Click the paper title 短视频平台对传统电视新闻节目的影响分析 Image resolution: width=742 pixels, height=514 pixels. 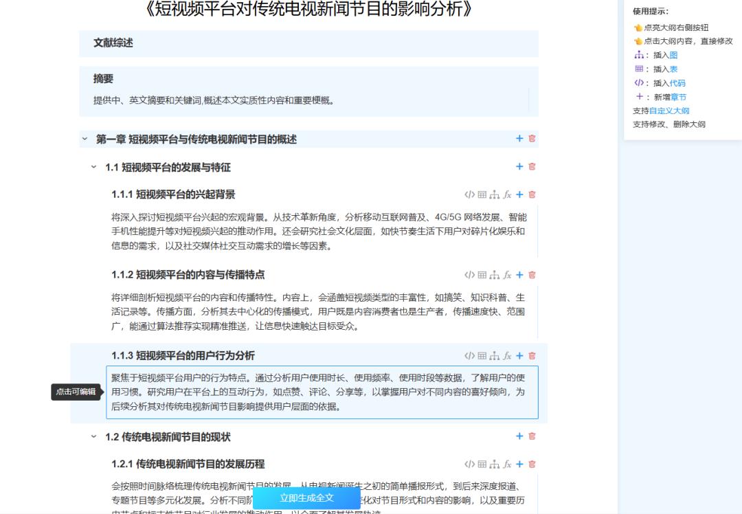308,8
